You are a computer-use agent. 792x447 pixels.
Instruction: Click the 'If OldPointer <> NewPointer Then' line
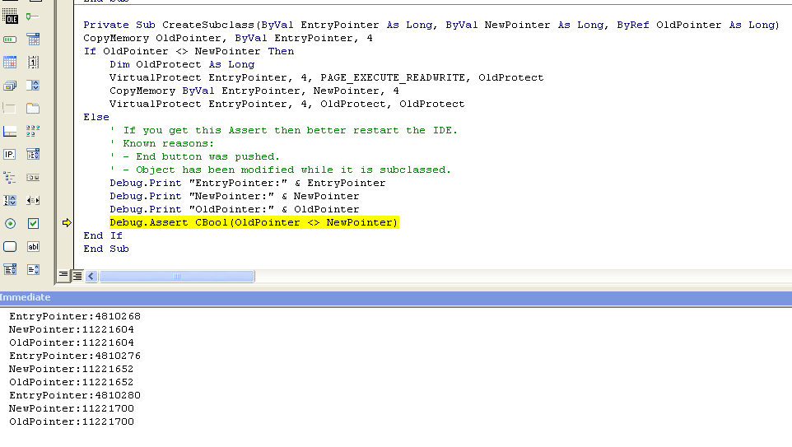point(189,51)
